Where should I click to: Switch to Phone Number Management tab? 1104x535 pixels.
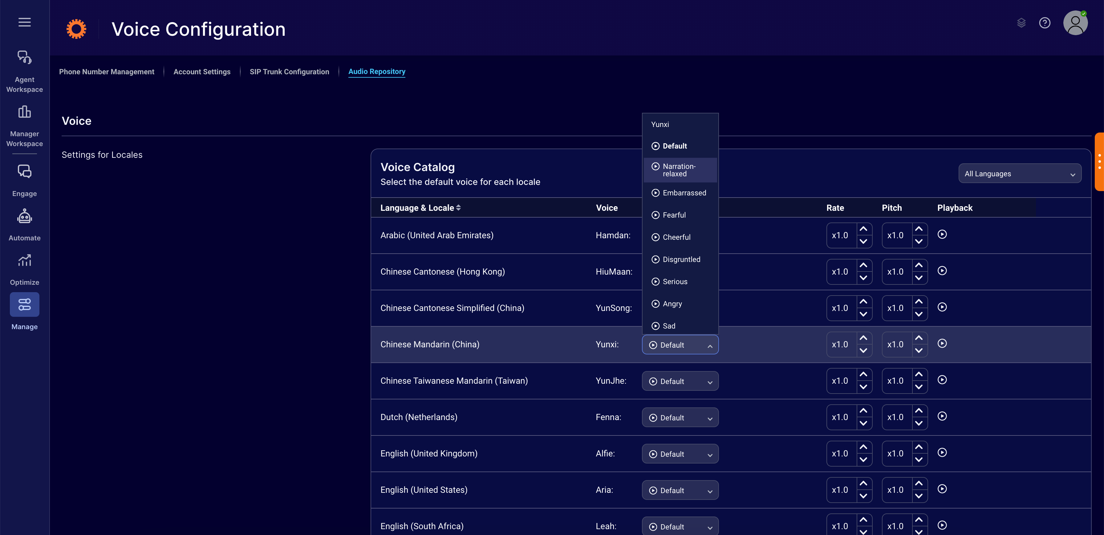[107, 71]
